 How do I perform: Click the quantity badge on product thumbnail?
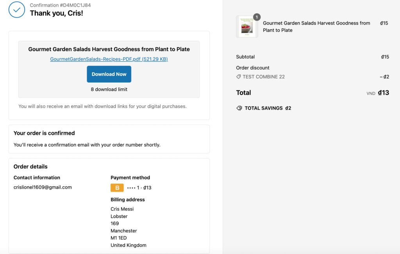[x=257, y=17]
